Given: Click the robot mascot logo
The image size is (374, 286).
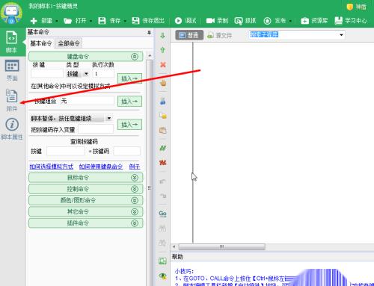Looking at the screenshot, I should tap(11, 13).
